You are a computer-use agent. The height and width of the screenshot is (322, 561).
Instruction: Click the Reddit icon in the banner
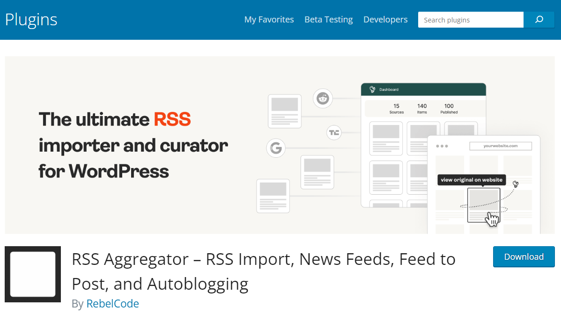point(323,98)
